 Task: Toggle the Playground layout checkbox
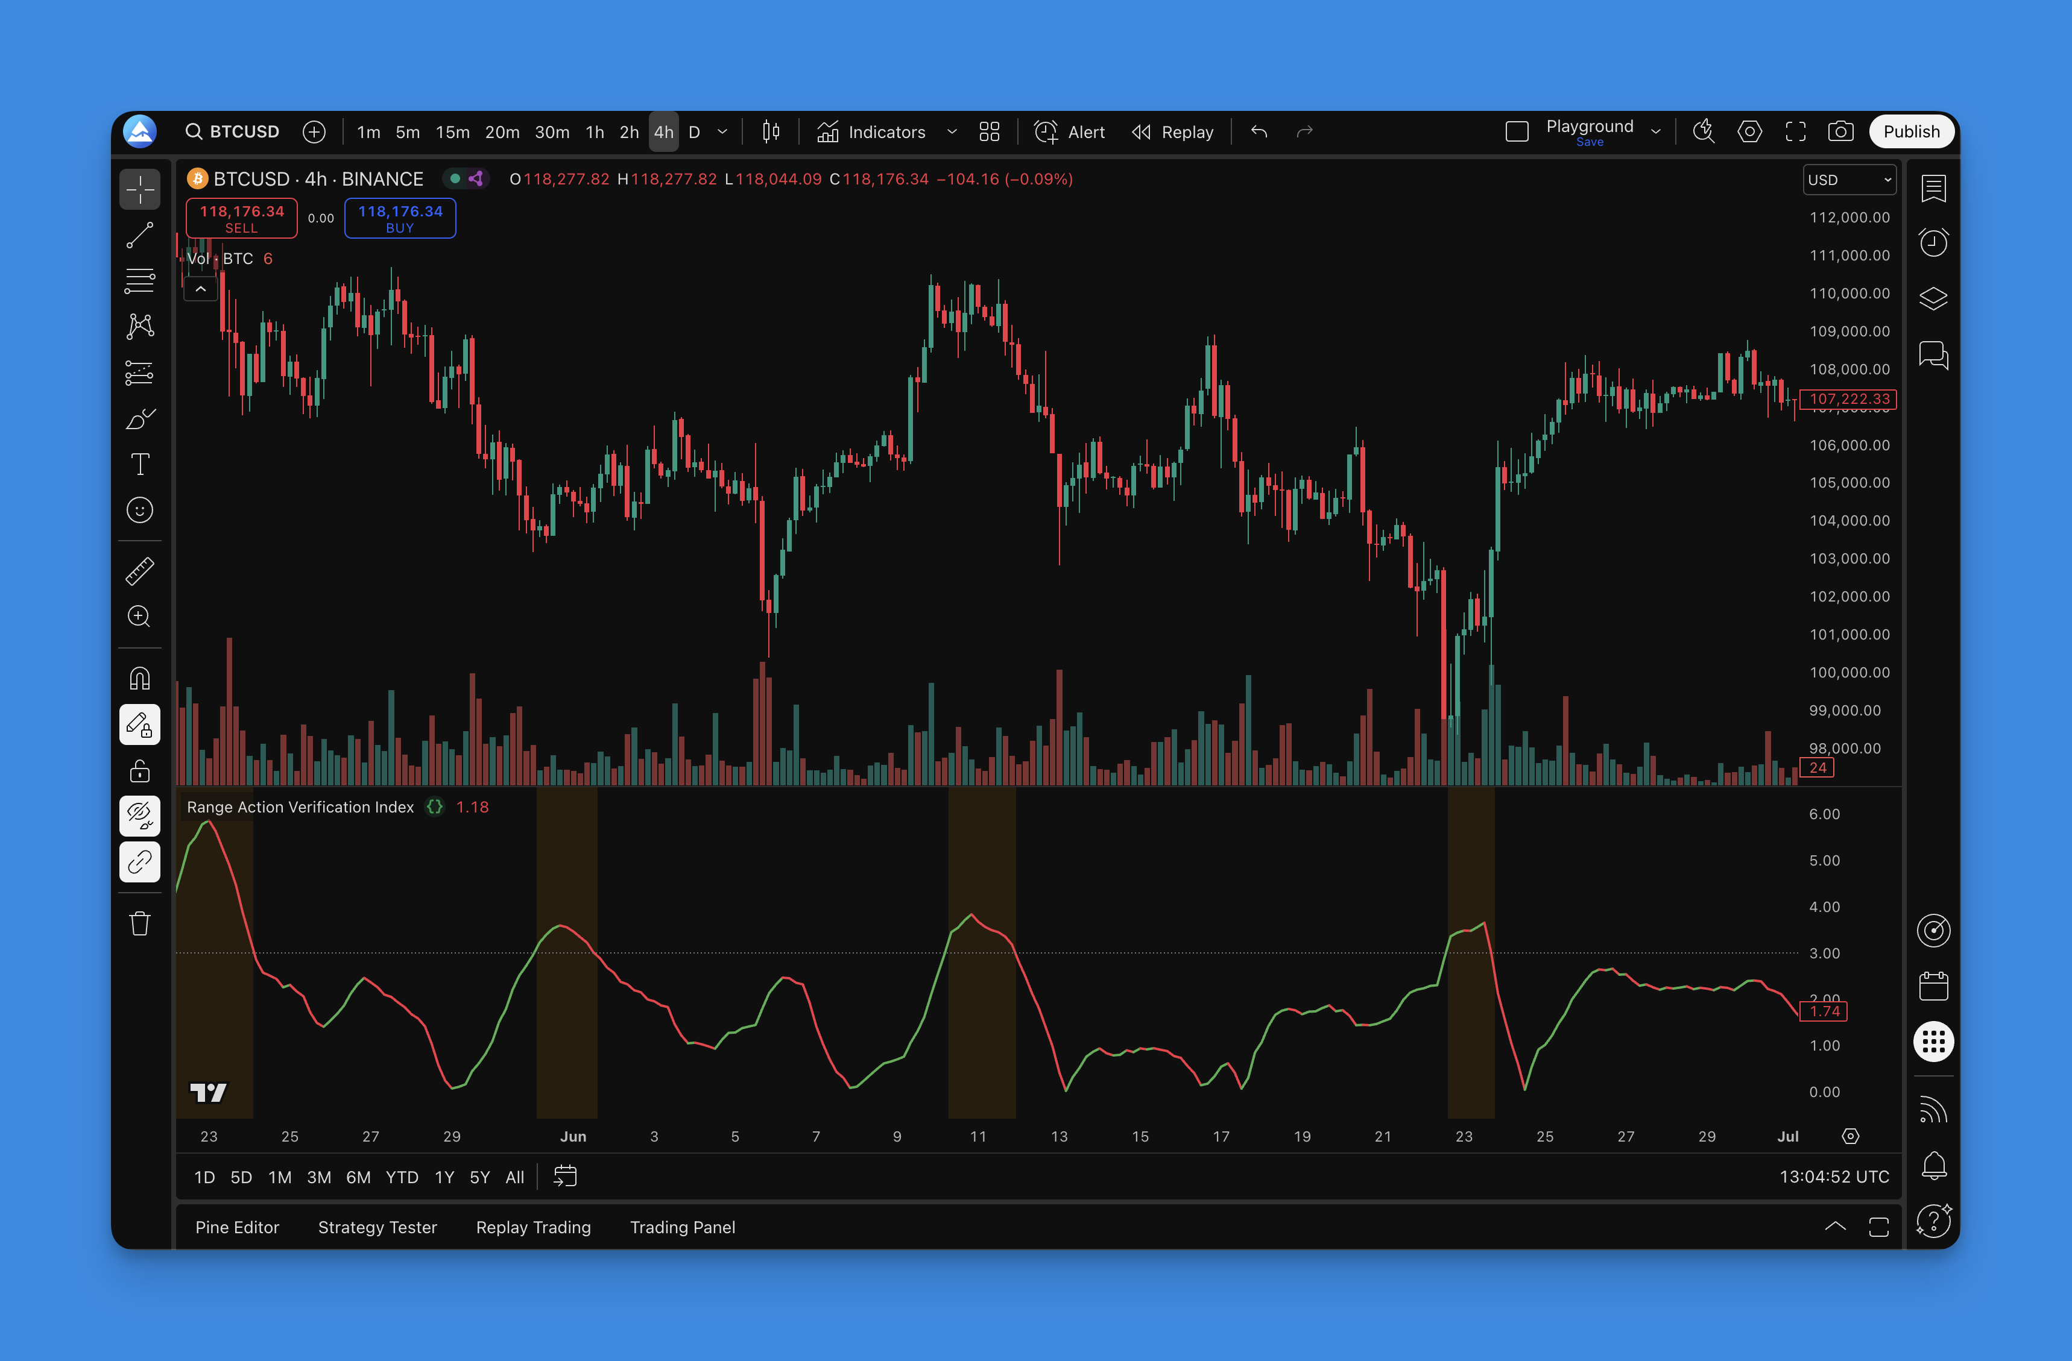1517,131
